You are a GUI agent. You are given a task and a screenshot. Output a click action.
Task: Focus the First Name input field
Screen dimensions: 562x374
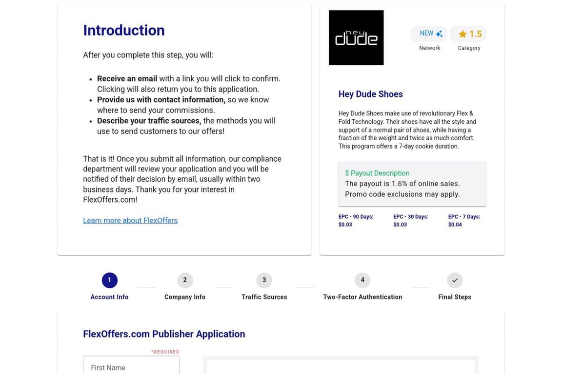coord(131,365)
